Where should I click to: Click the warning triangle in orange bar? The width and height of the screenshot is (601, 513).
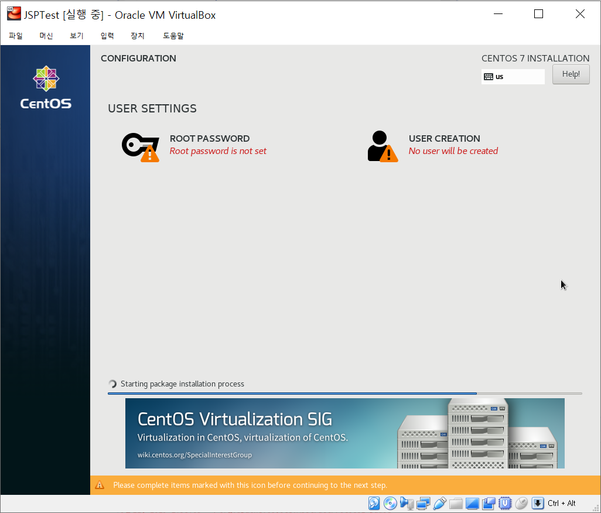100,485
